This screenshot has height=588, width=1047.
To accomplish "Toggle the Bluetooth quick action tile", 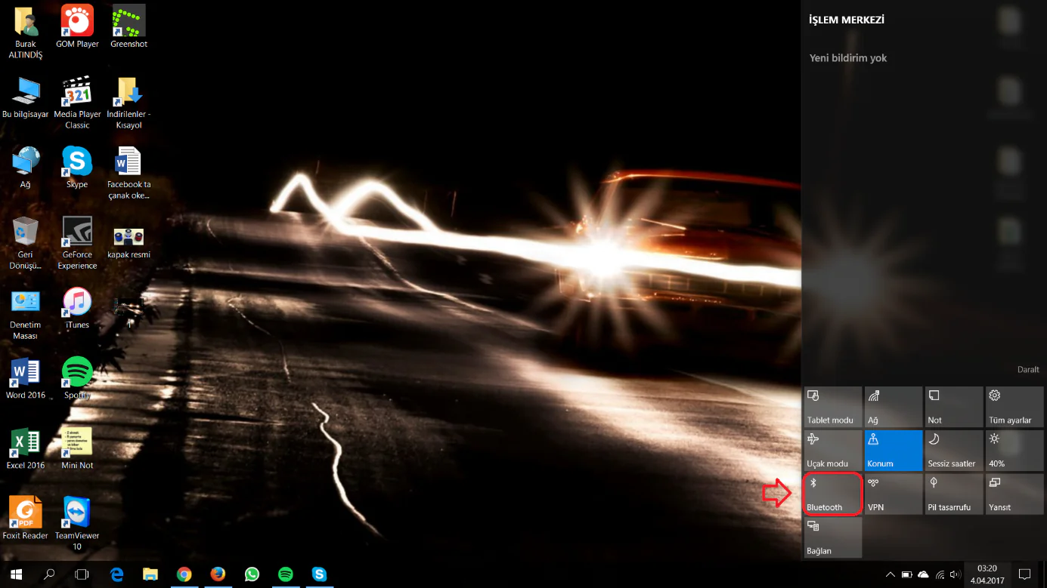I will [x=832, y=494].
